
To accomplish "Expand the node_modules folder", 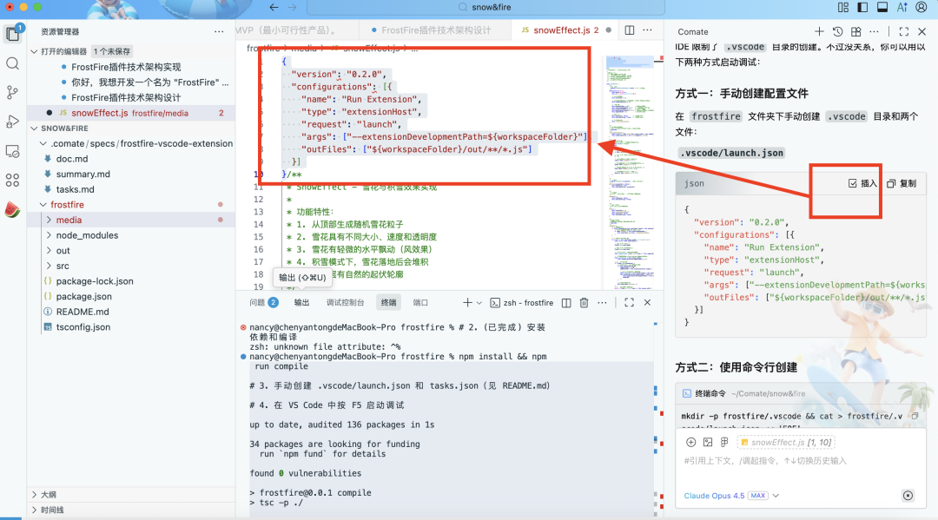I will [x=49, y=235].
